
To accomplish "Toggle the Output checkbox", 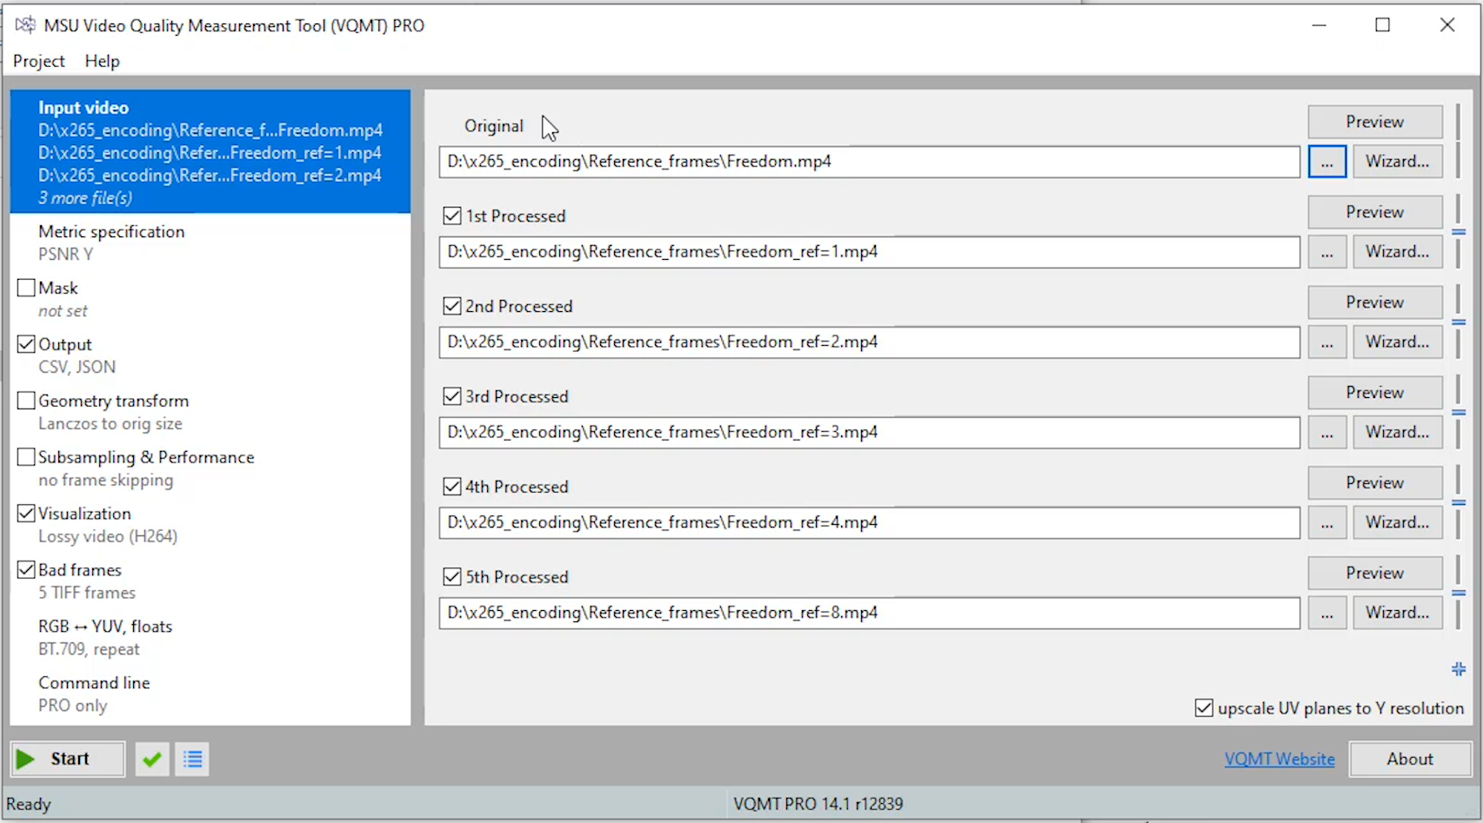I will click(26, 344).
